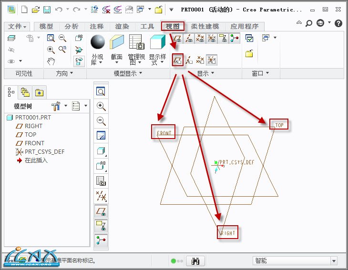Image resolution: width=348 pixels, height=270 pixels.
Task: Open the 智能 selection filter dropdown
Action: point(334,261)
